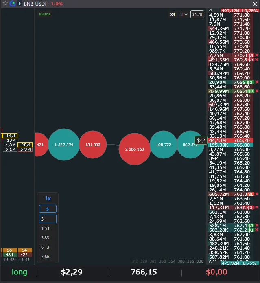
Task: Click the best ask row 766,20
Action: pos(230,140)
